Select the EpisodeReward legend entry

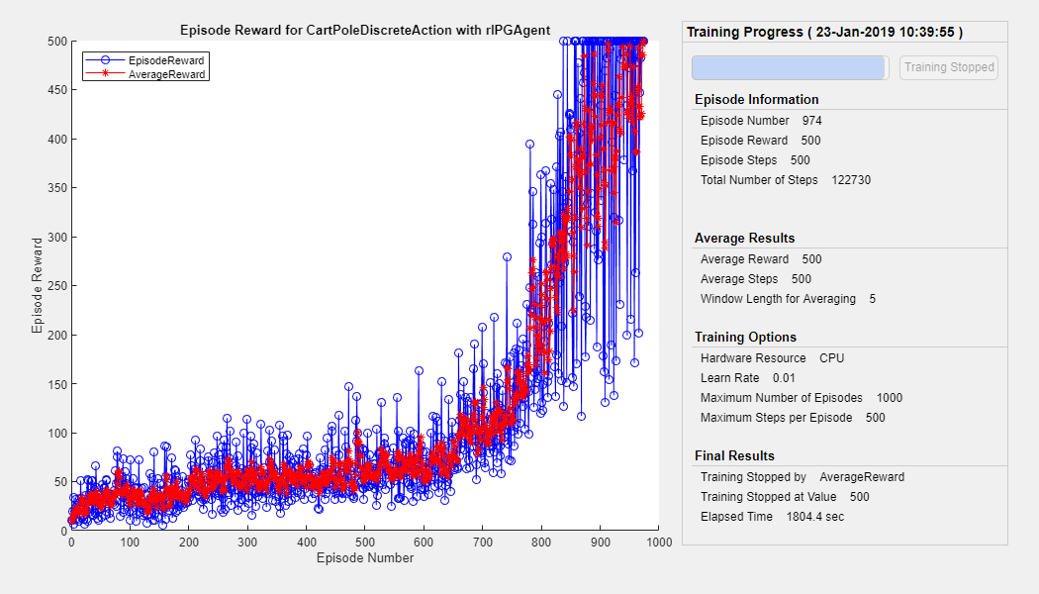pyautogui.click(x=145, y=60)
